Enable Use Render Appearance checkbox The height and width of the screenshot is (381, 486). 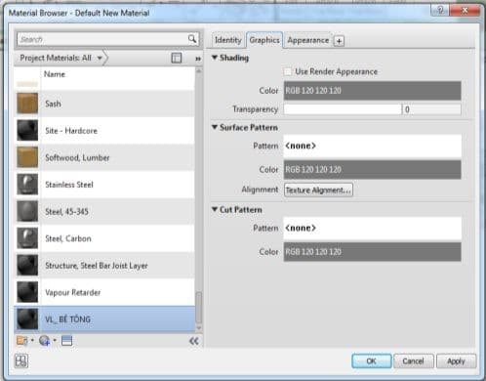click(x=288, y=71)
